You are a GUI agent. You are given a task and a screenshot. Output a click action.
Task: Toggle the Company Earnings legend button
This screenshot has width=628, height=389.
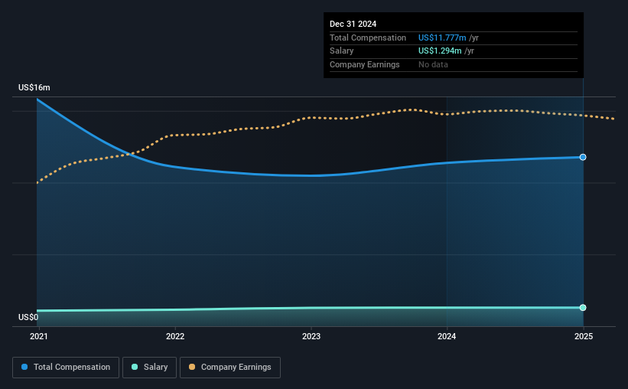tap(230, 368)
